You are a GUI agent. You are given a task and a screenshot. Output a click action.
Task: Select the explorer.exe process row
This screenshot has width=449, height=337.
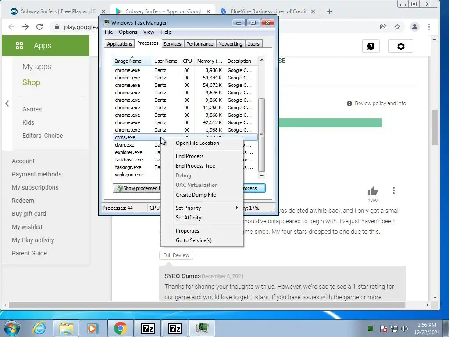[x=137, y=152]
